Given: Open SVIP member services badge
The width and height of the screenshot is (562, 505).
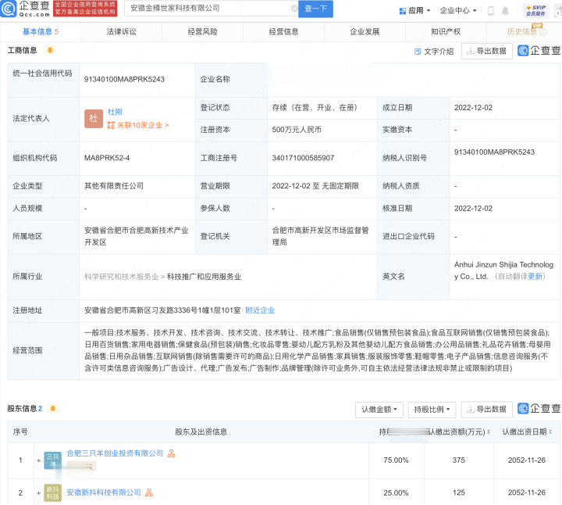Looking at the screenshot, I should [x=535, y=10].
